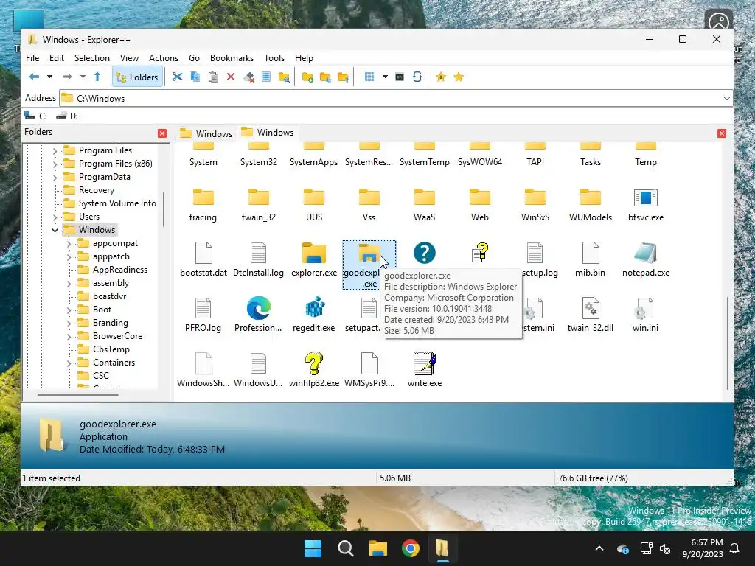Go forward using the Forward arrow
This screenshot has width=755, height=566.
coord(67,77)
